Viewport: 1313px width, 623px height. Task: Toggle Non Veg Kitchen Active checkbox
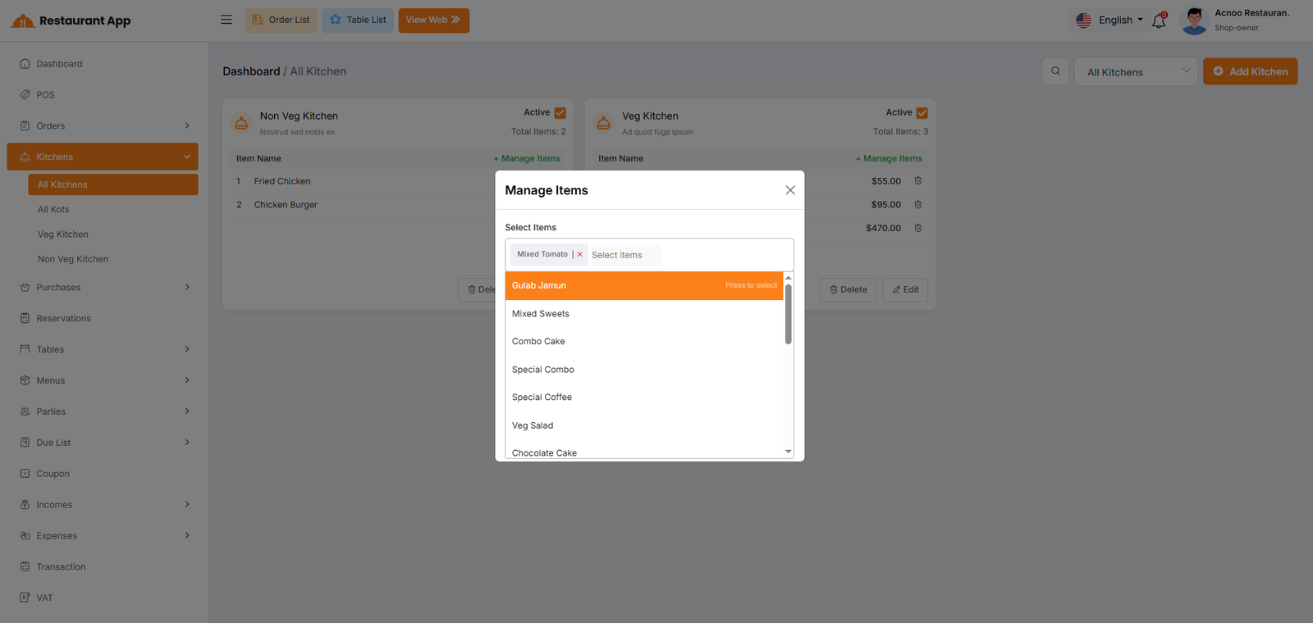point(560,113)
